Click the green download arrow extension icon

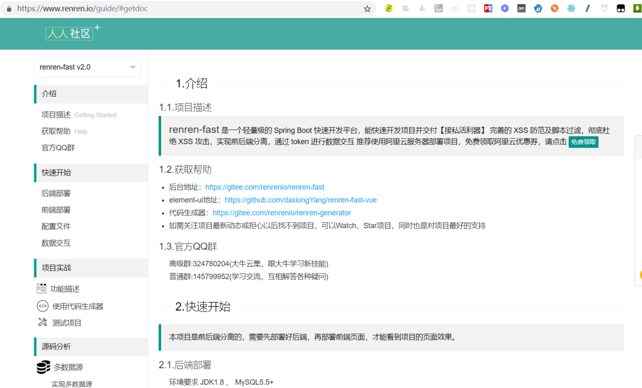(x=637, y=8)
